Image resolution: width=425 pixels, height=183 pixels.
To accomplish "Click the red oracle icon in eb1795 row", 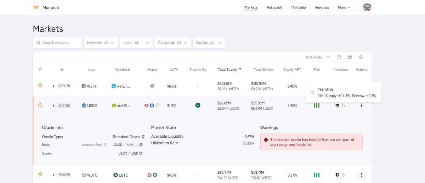I will point(147,105).
